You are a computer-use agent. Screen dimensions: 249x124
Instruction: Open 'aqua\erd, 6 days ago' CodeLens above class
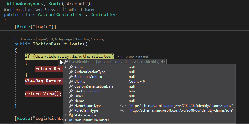(45, 10)
